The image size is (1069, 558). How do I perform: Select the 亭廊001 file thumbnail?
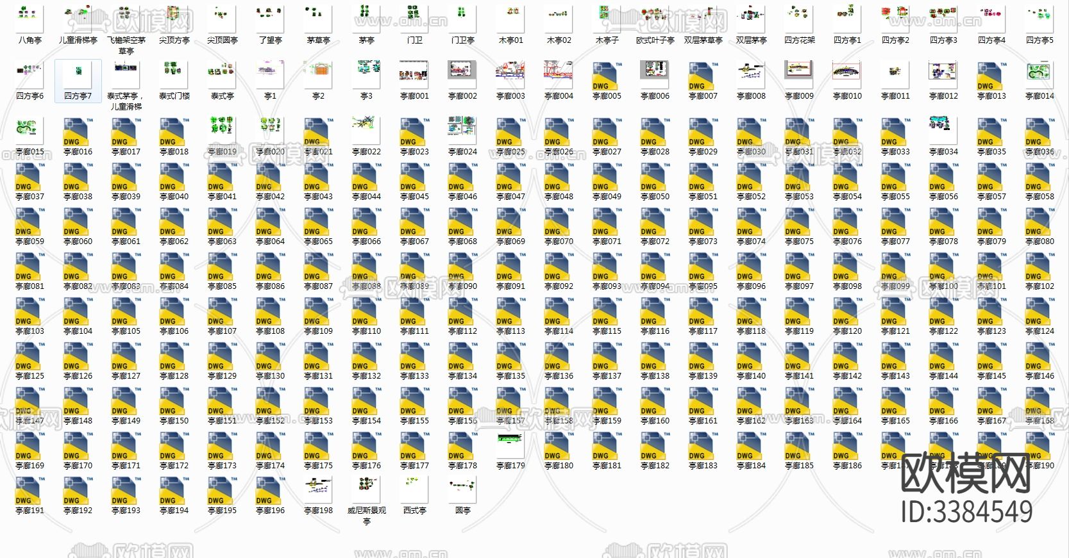pos(414,74)
